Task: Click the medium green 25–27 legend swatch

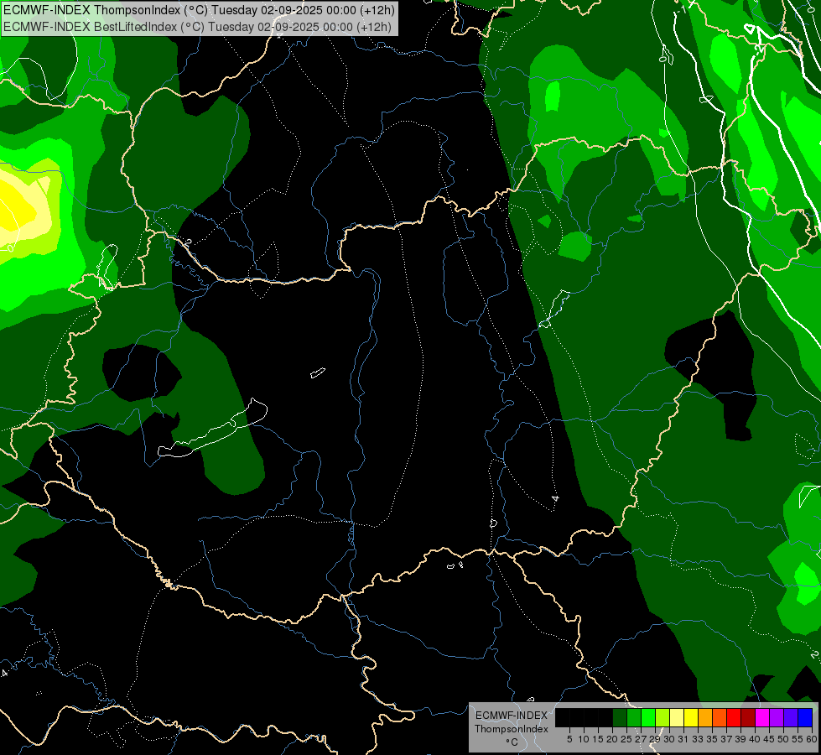Action: point(634,717)
